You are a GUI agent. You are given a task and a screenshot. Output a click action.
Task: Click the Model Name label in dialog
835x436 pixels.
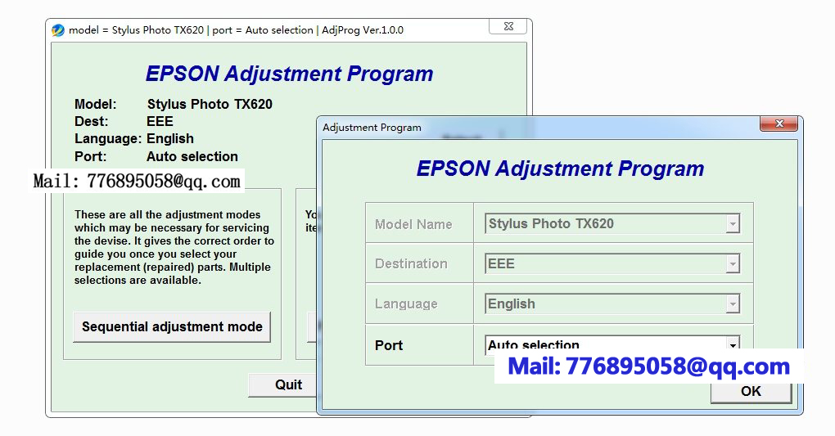coord(413,225)
